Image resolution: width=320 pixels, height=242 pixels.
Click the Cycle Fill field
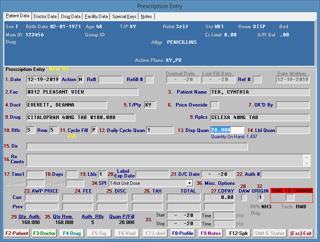94,130
